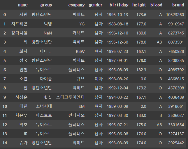This screenshot has height=149, width=188.
Task: Select the name cell 'JR'
Action: coord(26,134)
